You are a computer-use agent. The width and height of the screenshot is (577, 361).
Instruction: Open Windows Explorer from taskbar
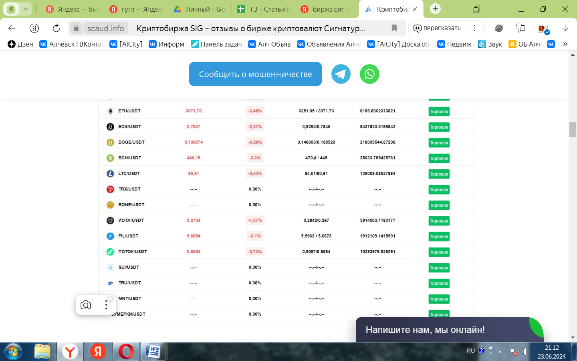click(42, 352)
